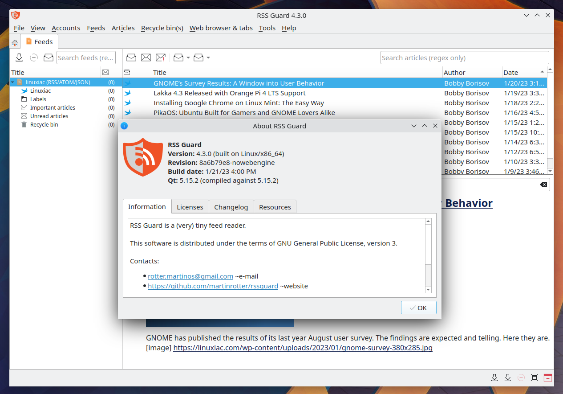Open the Help menu

pos(289,28)
